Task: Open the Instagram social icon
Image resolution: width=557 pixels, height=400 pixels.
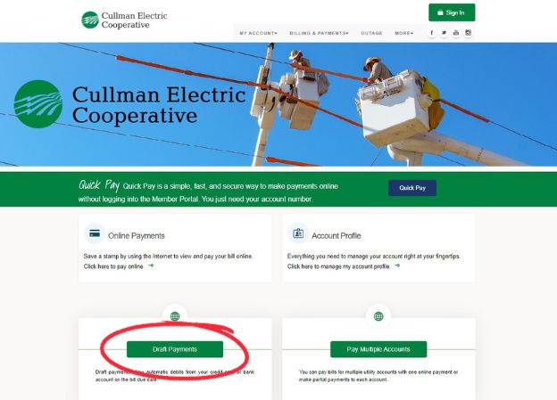Action: point(469,33)
